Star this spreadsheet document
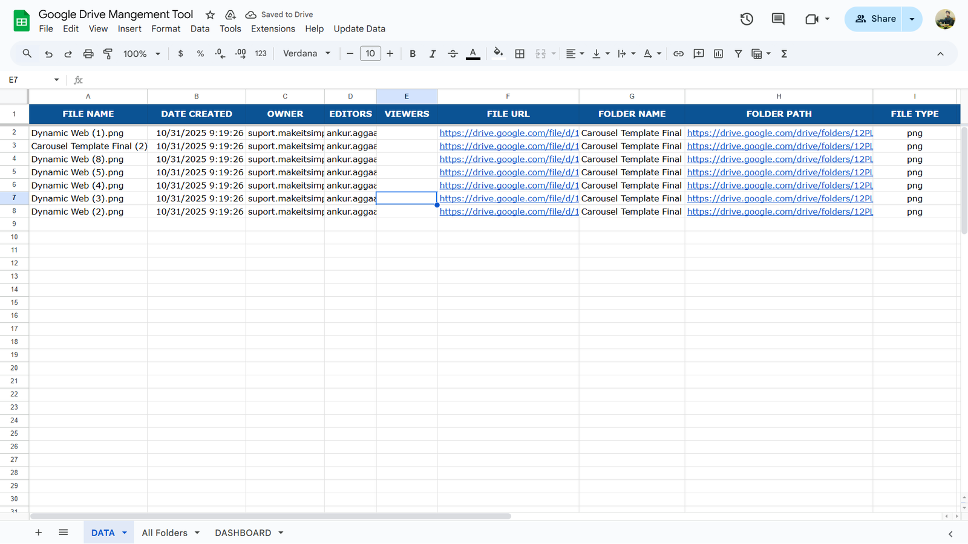The image size is (968, 544). [210, 15]
